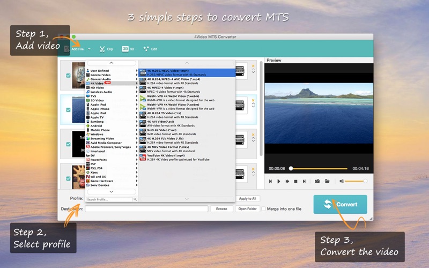Click the Apply to All button
Screen dimensions: 429x268
[x=247, y=198]
